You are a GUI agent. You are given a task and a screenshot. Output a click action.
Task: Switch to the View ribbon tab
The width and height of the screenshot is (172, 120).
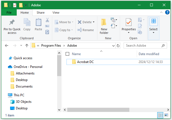point(56,13)
